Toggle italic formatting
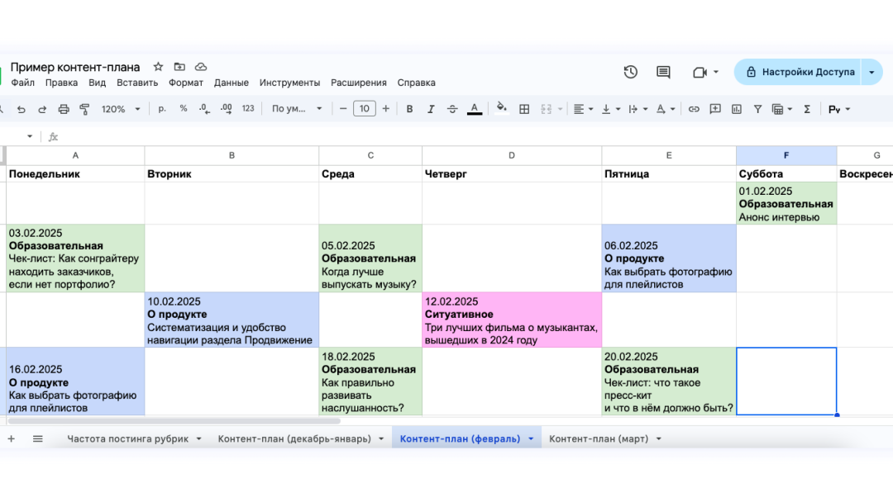This screenshot has width=893, height=502. [431, 109]
